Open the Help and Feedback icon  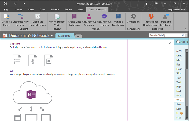pyautogui.click(x=166, y=16)
